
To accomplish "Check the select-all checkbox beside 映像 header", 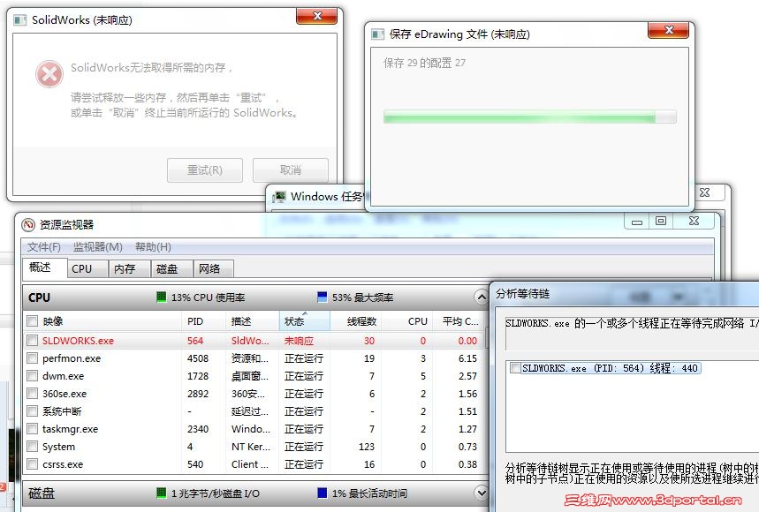I will [33, 320].
